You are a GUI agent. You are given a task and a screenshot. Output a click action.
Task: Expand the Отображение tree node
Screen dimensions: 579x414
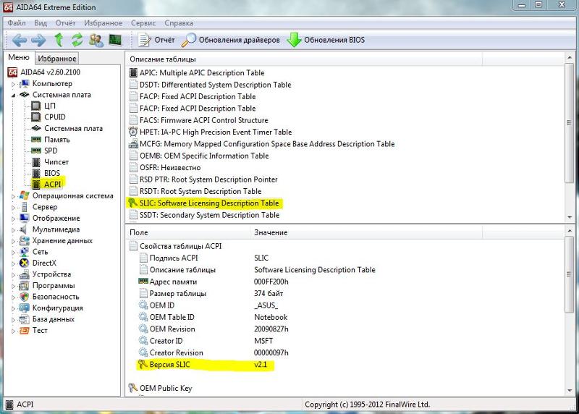pyautogui.click(x=13, y=219)
